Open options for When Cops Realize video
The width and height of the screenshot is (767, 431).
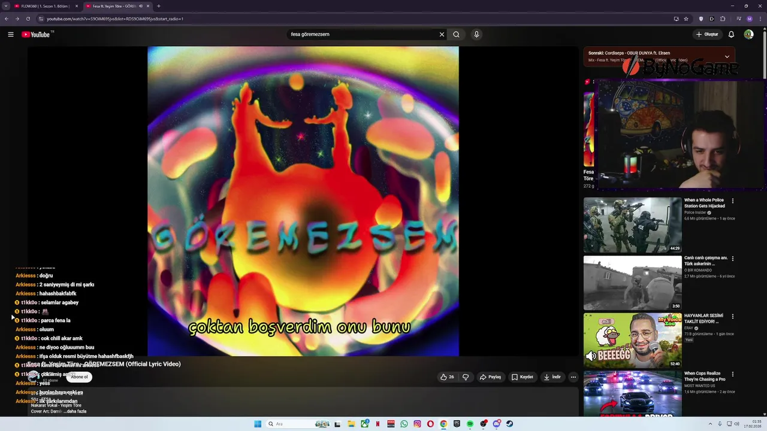click(x=732, y=374)
